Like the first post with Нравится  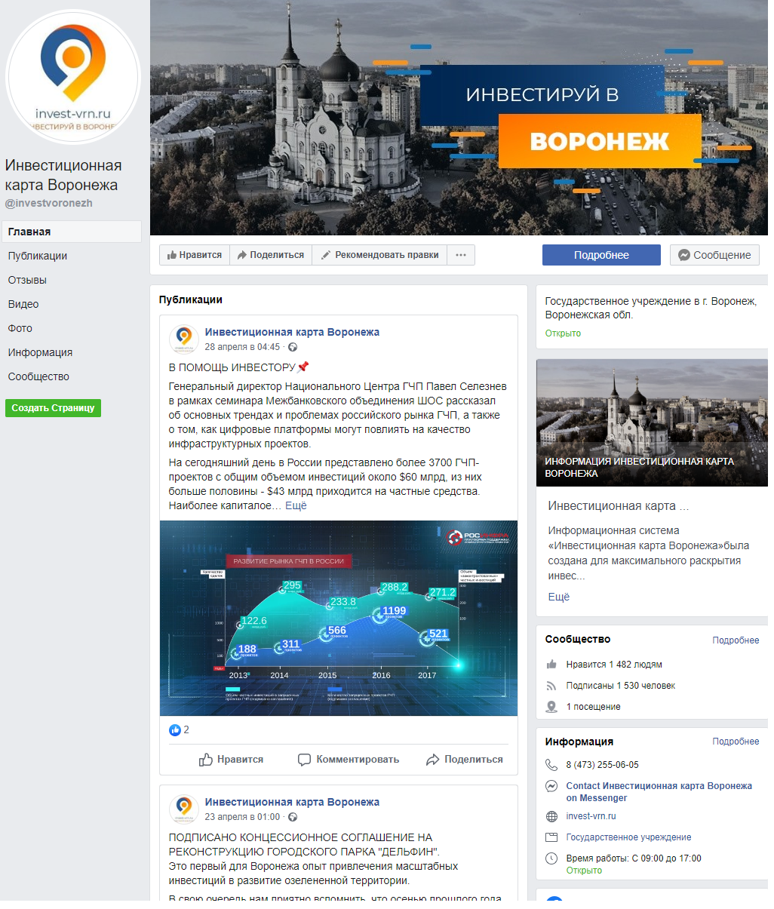232,760
